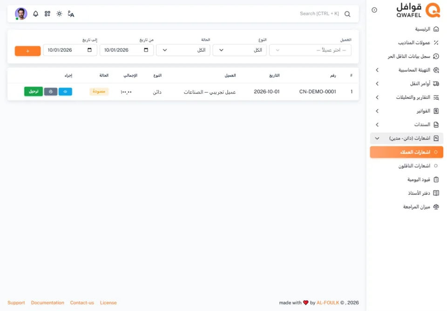Print notice CN-DEMO-0001 with gray button

click(51, 92)
